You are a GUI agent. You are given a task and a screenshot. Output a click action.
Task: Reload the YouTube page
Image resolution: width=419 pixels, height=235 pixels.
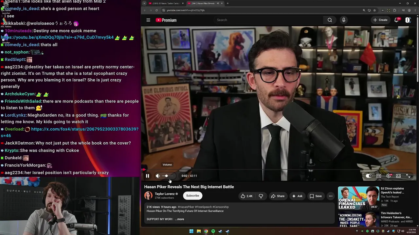(x=156, y=10)
